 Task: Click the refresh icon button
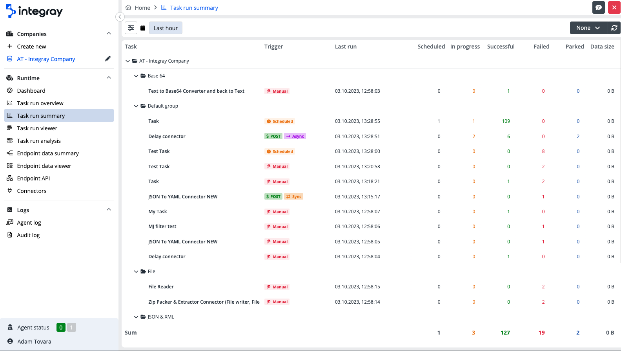coord(614,28)
